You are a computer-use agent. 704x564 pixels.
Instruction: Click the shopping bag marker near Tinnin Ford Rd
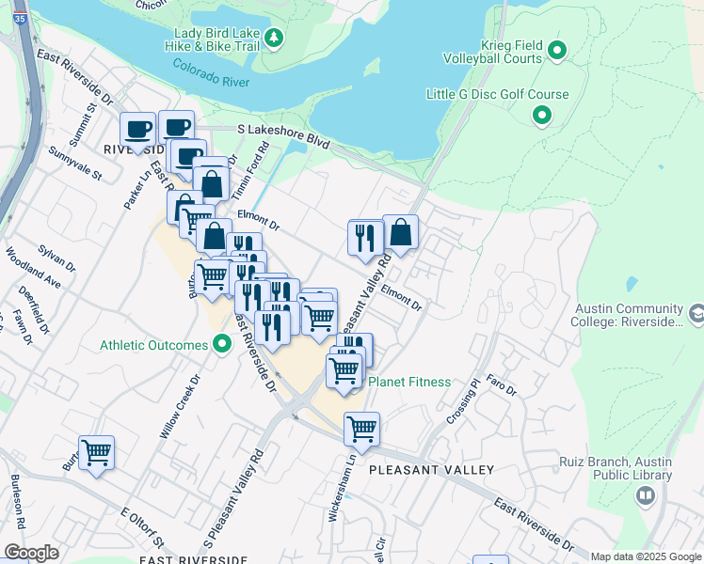(213, 184)
